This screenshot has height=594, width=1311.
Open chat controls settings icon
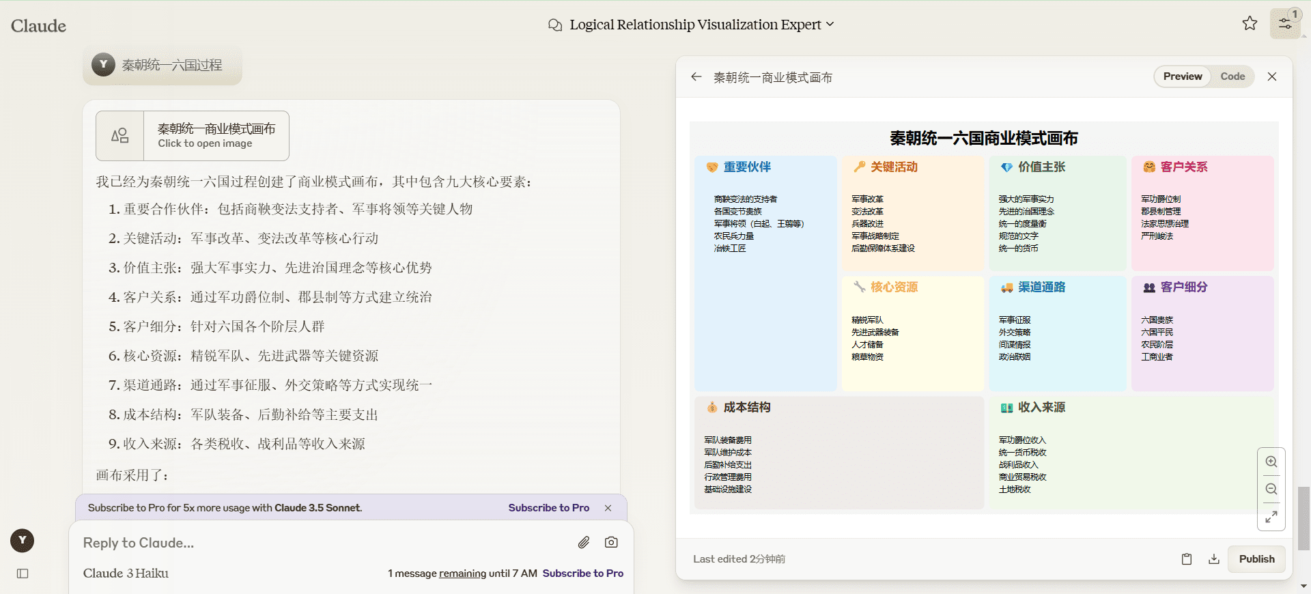click(1285, 24)
